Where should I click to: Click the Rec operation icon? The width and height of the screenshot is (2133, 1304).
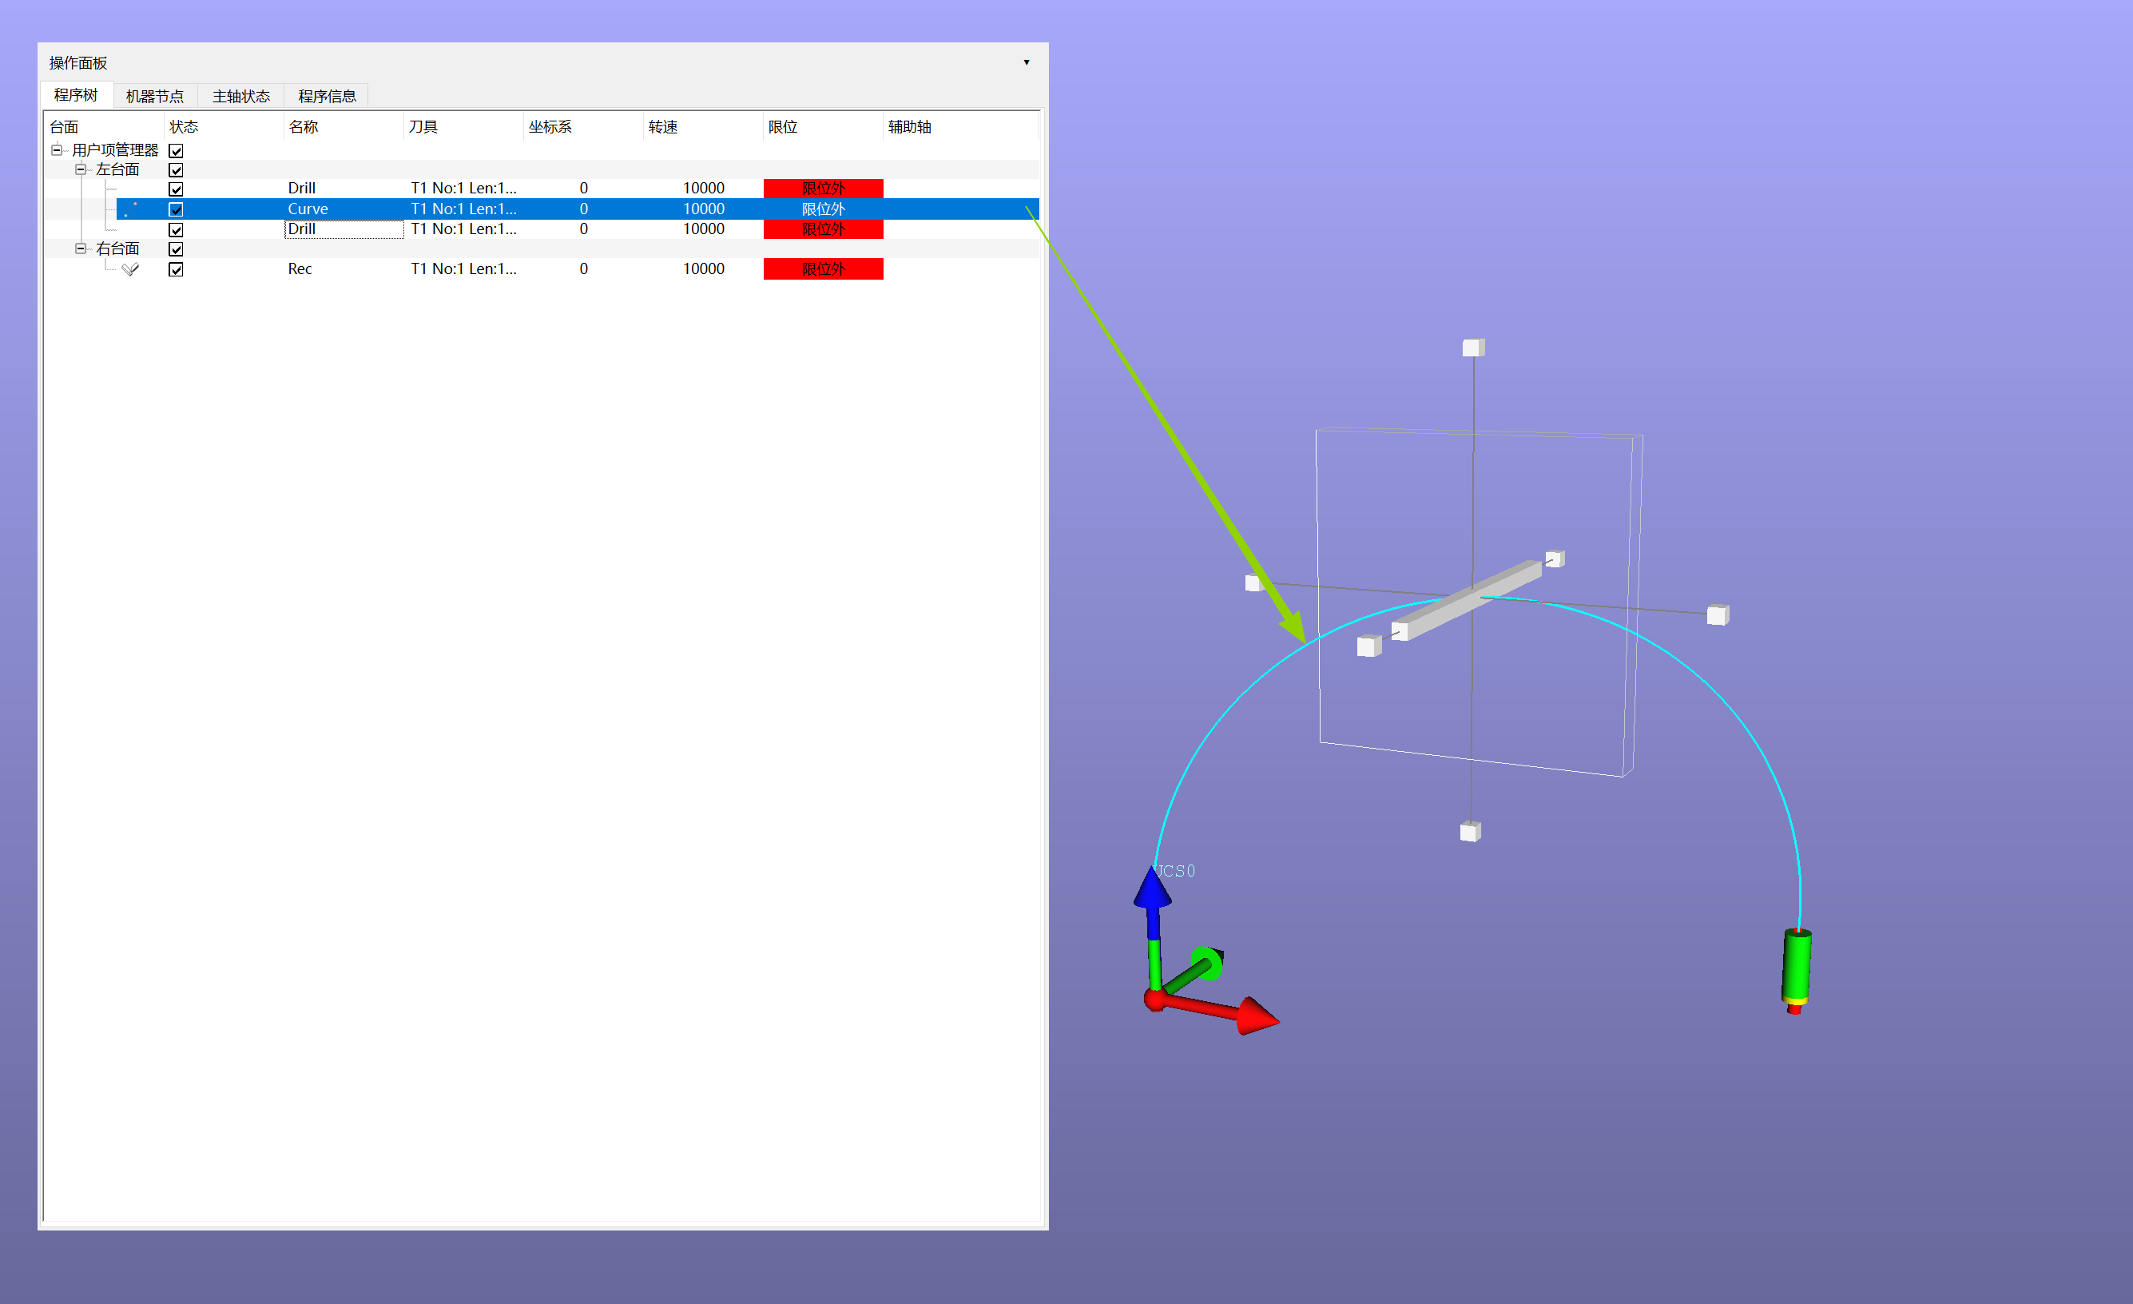click(131, 269)
